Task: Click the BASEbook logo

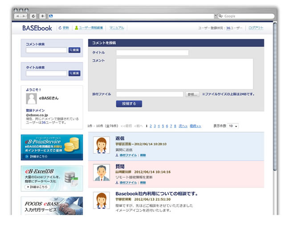Action: 37,28
